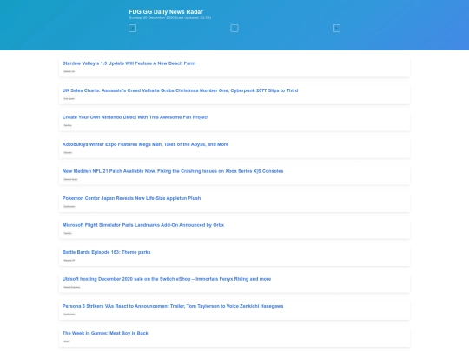469x352 pixels.
Task: Open the UK Sales Charts headline
Action: [x=180, y=90]
